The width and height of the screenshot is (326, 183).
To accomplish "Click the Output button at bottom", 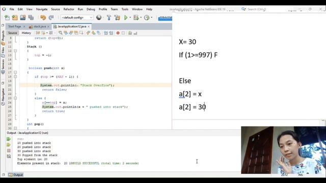I will point(16,175).
